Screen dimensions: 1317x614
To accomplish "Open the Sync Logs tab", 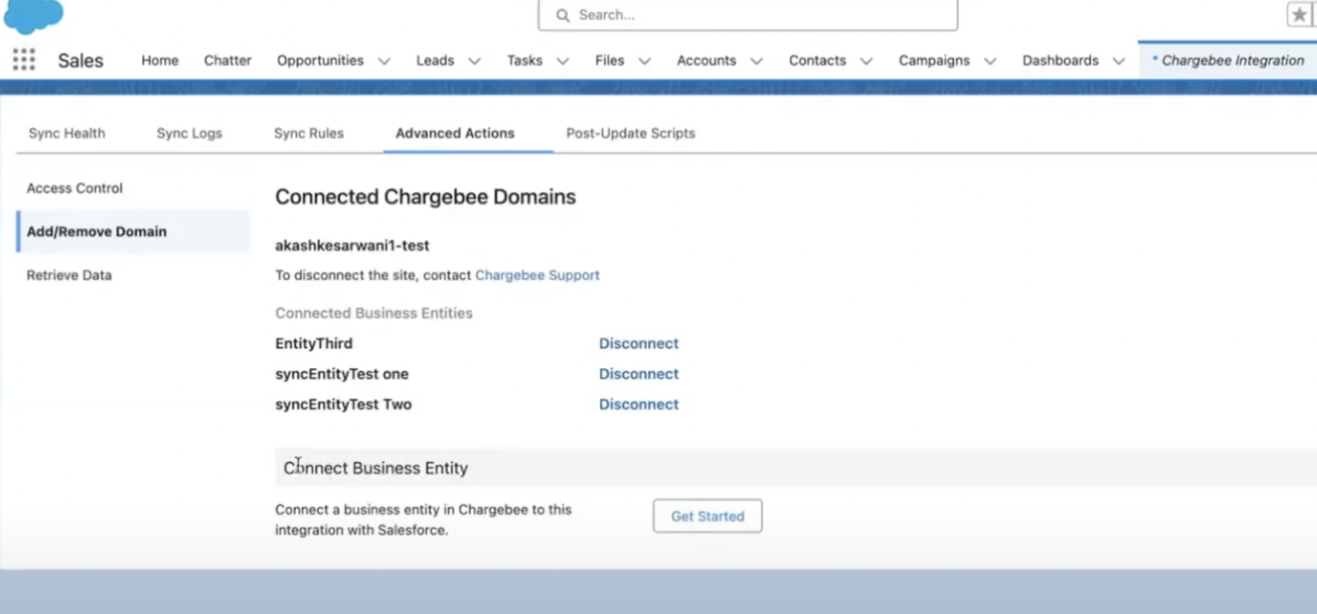I will tap(189, 133).
